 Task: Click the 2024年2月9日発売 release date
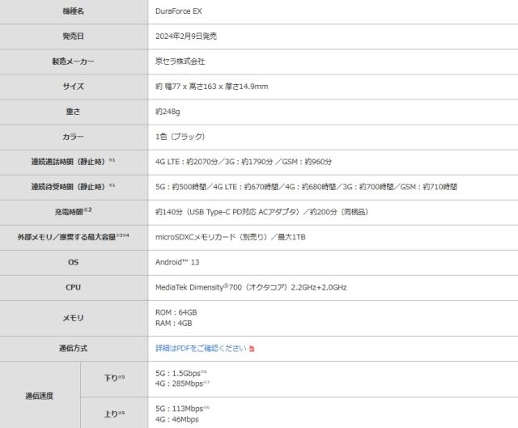[186, 36]
